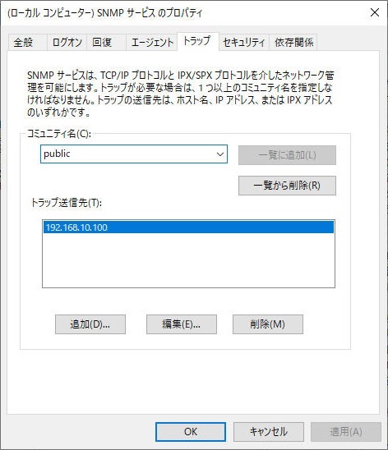Switch to the 全般 tab
Viewport: 388px width, 450px height.
[x=27, y=43]
